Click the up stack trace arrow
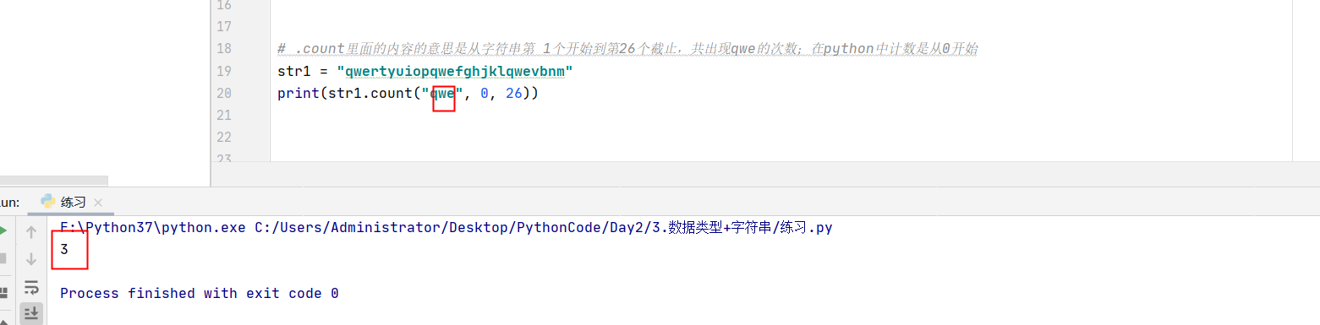1320x325 pixels. (31, 231)
